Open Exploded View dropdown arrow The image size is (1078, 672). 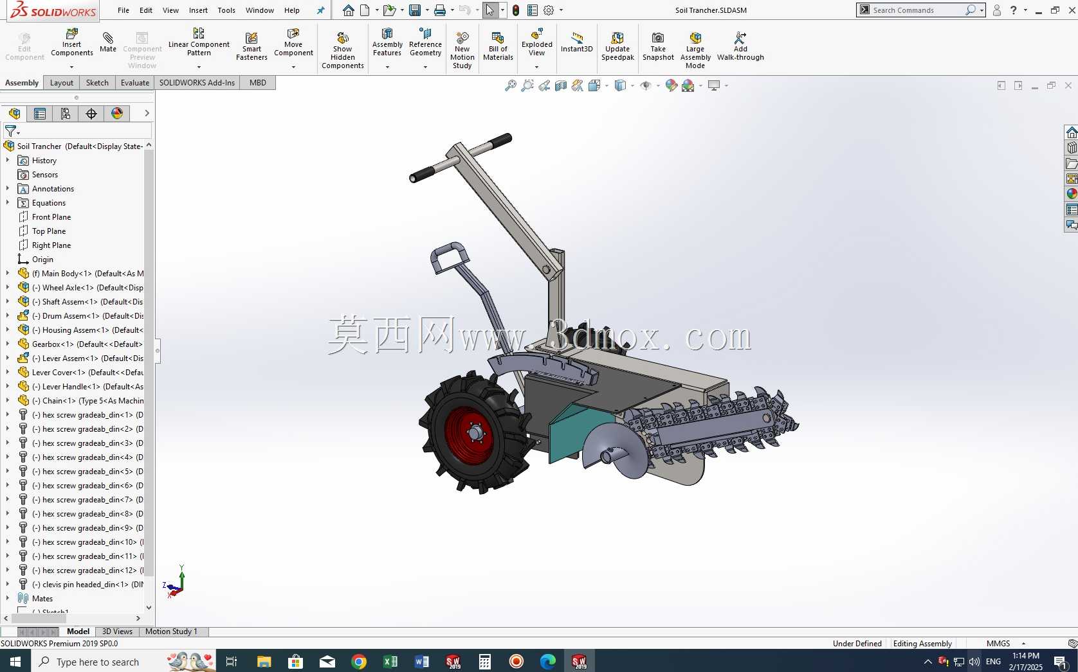coord(537,67)
